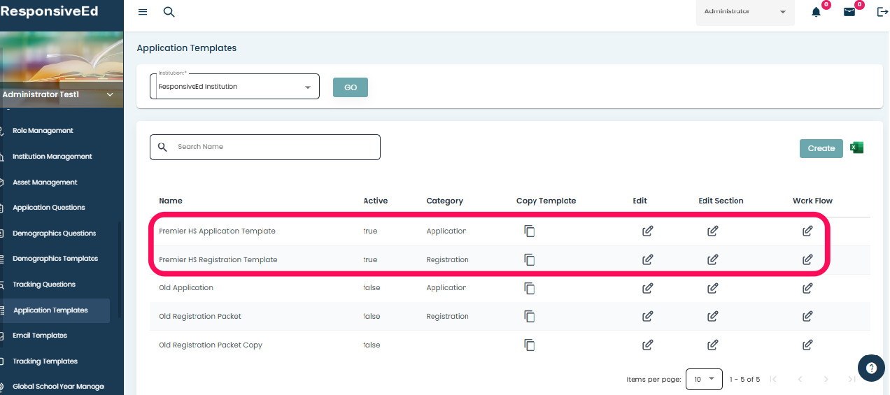This screenshot has height=395, width=890.
Task: Open Work Flow for Old Registration Packet
Action: tap(807, 317)
